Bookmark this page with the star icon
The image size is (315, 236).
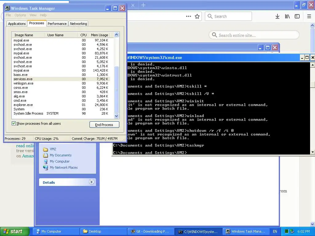click(197, 17)
